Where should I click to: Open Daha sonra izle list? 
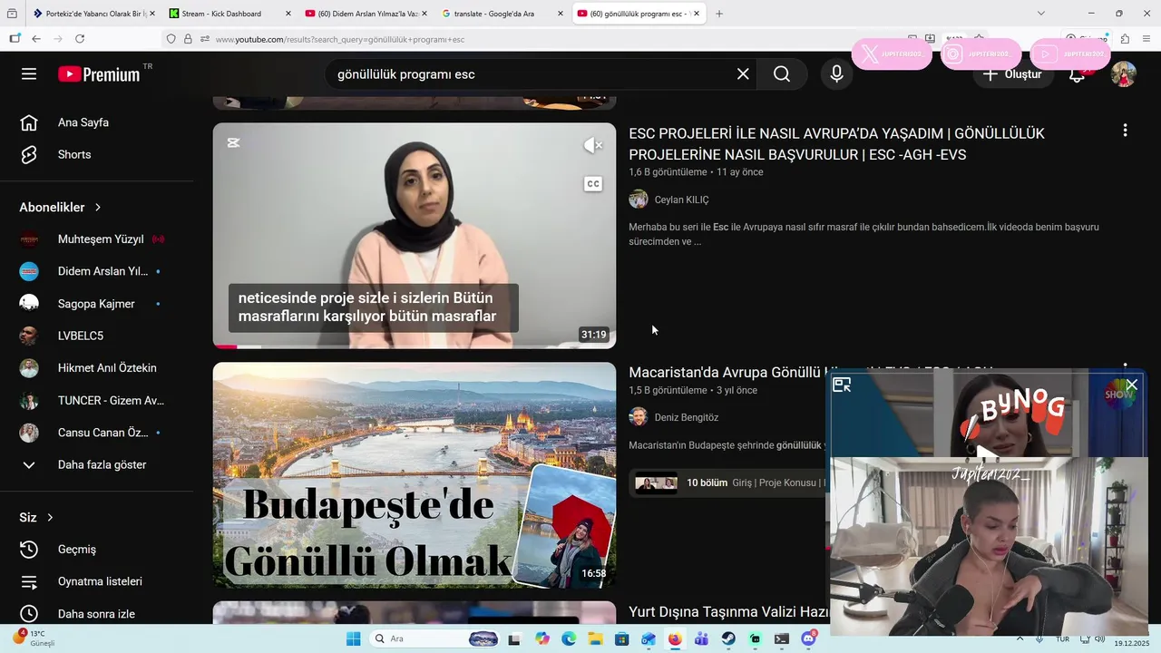(x=96, y=614)
